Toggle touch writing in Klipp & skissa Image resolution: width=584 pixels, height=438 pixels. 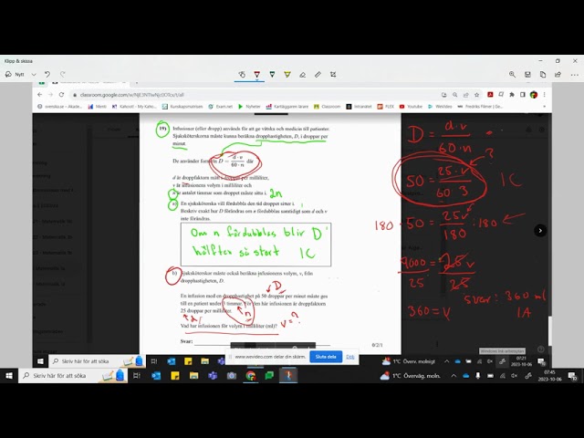click(x=242, y=75)
